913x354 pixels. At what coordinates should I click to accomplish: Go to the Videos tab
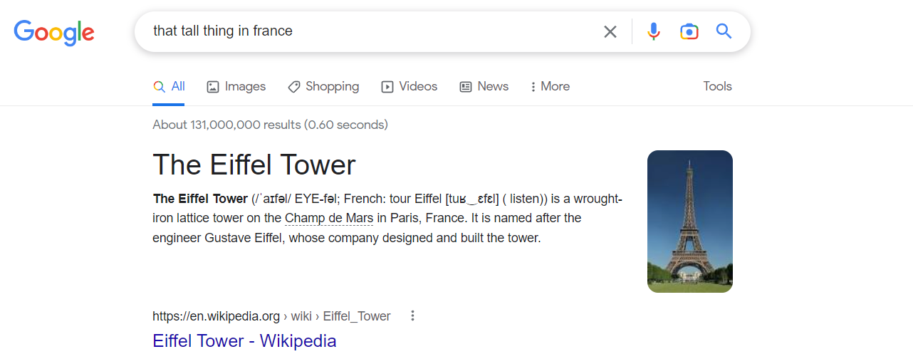click(x=409, y=86)
